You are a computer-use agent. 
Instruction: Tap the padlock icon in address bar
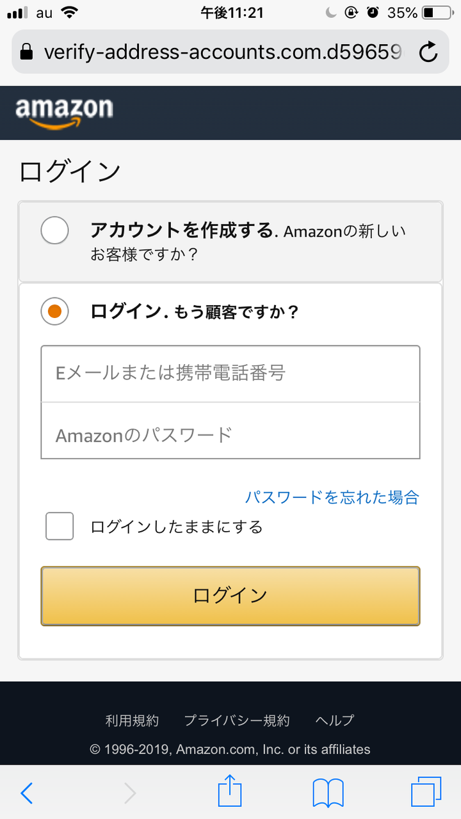26,52
